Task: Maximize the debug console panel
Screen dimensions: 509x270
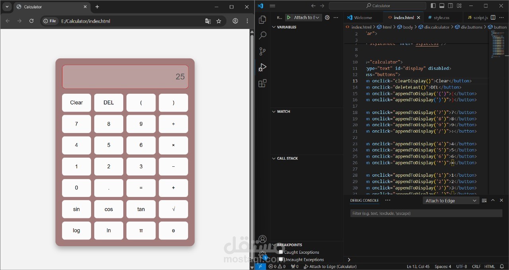Action: [x=493, y=201]
